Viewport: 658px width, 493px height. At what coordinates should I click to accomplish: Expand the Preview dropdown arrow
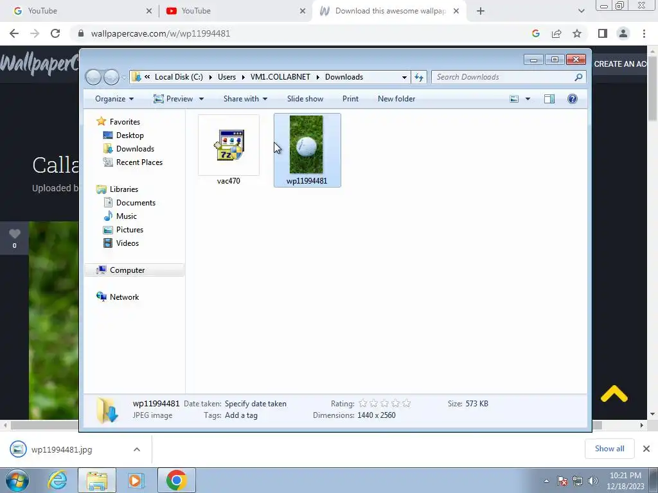(x=201, y=99)
